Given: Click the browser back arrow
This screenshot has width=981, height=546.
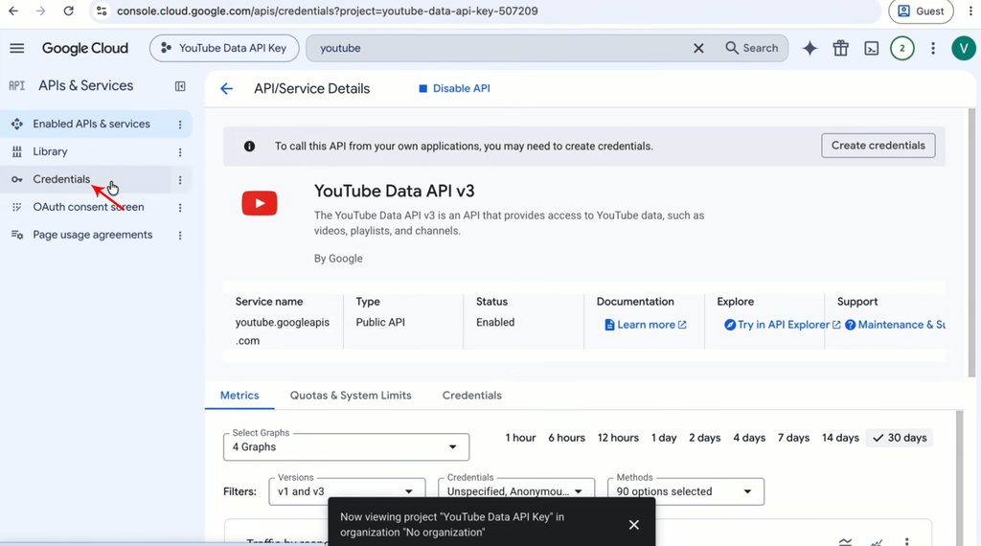Looking at the screenshot, I should tap(13, 11).
